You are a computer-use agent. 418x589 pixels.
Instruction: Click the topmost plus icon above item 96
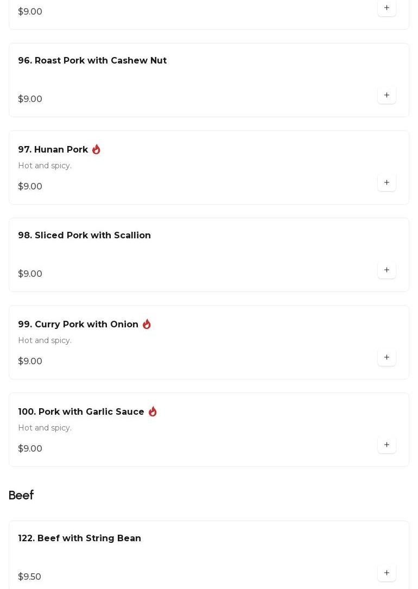[387, 8]
